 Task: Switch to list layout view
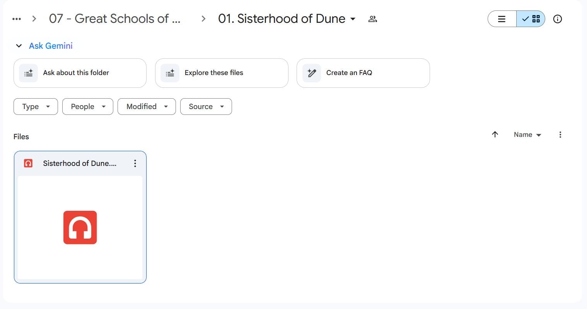point(502,19)
